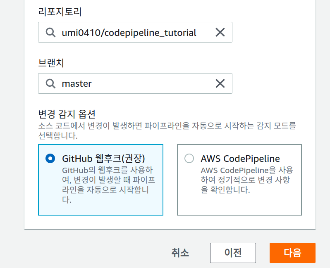The height and width of the screenshot is (268, 330).
Task: Click the 취소 cancel button
Action: 180,253
